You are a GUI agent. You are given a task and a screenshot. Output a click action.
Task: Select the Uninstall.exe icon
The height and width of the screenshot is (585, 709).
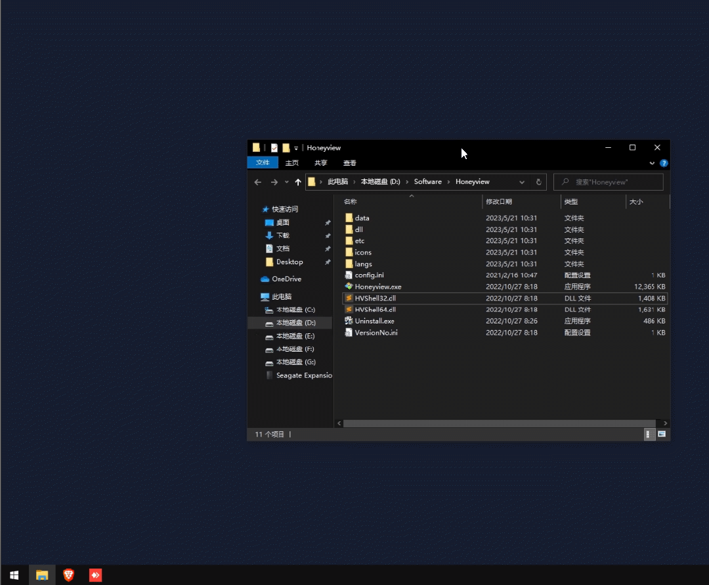(x=349, y=321)
